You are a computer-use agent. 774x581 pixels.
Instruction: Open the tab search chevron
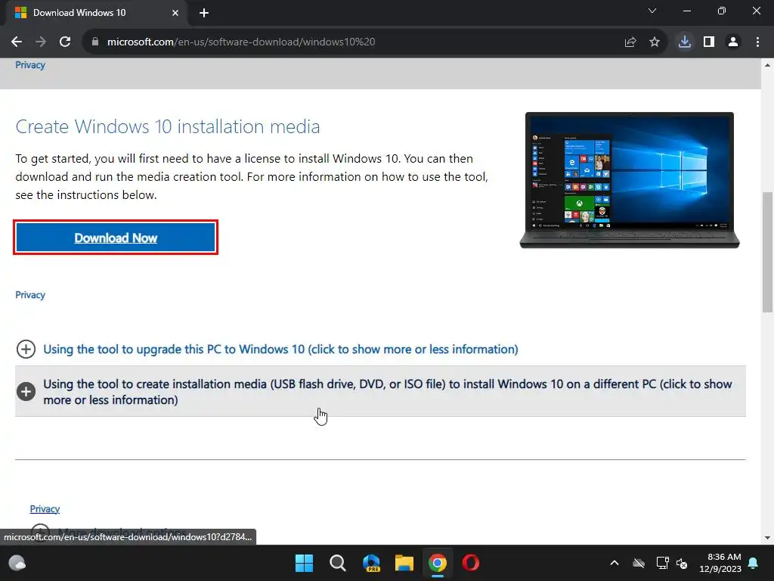tap(652, 11)
